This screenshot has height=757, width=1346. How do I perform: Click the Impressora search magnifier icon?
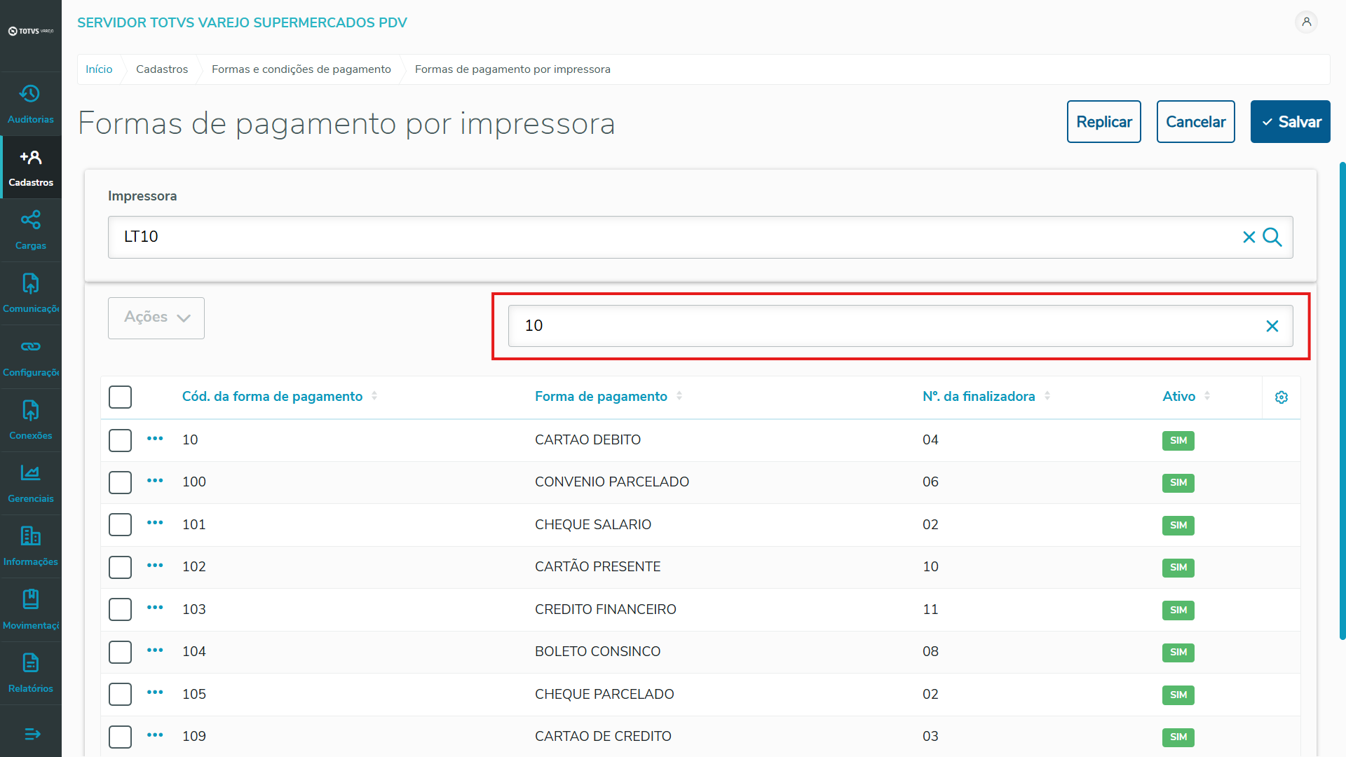pyautogui.click(x=1272, y=237)
